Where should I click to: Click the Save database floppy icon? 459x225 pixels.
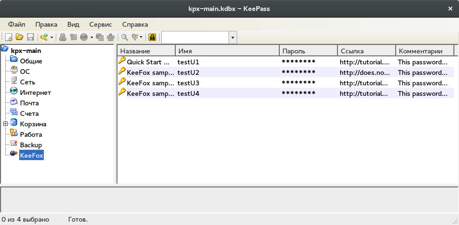pyautogui.click(x=31, y=37)
